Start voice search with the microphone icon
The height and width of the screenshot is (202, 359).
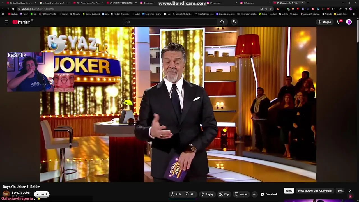click(234, 22)
